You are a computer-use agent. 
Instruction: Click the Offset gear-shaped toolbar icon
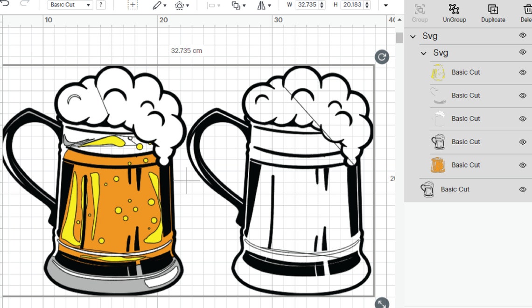(180, 5)
